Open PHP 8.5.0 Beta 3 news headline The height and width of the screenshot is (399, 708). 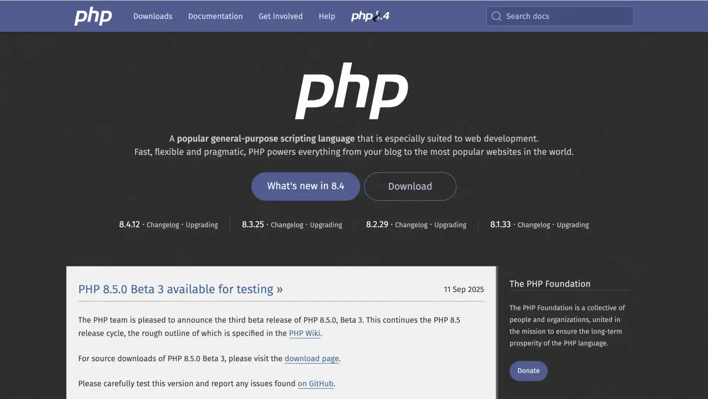click(176, 289)
